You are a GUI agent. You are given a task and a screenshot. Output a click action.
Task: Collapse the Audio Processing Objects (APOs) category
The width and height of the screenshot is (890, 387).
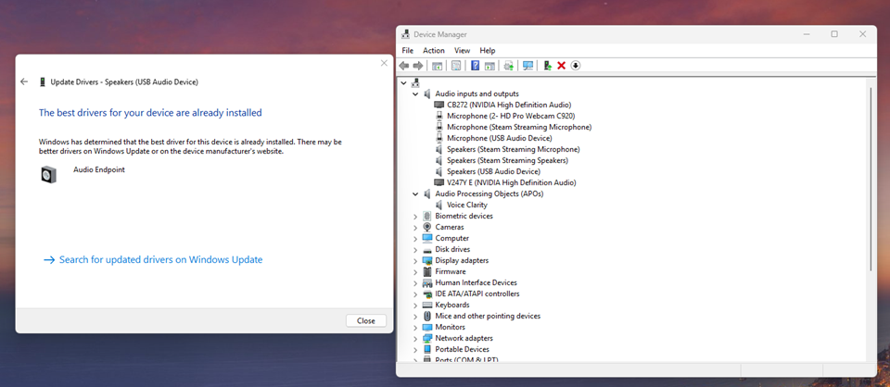click(415, 193)
